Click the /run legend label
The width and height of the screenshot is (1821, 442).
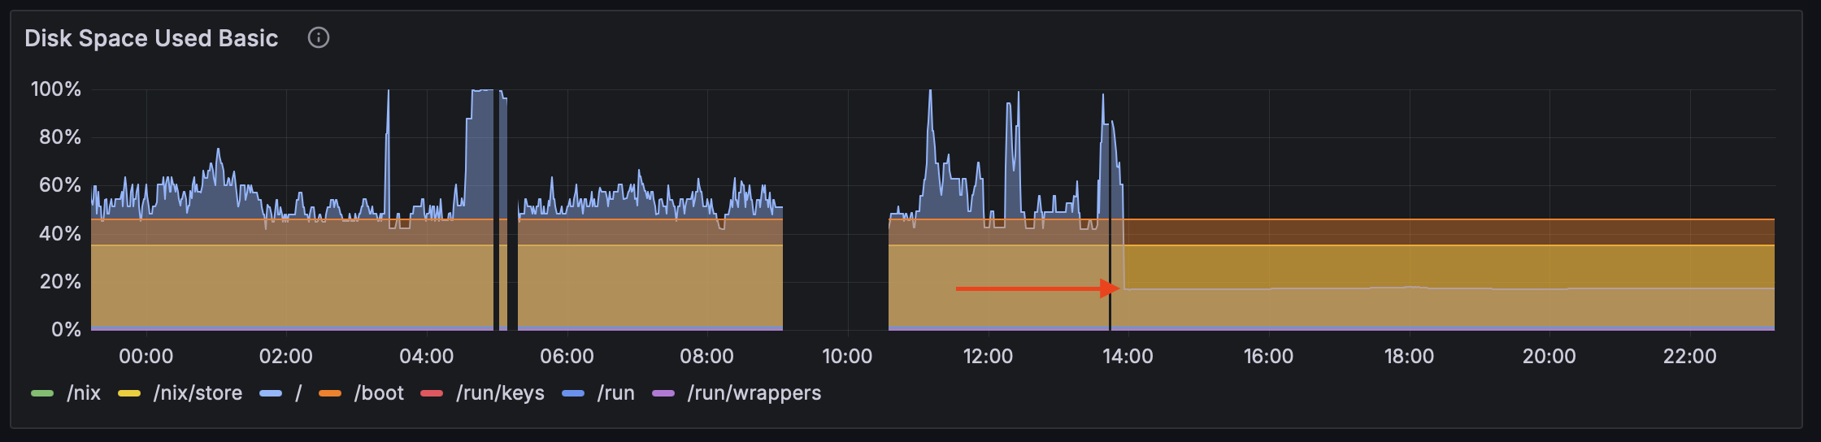coord(615,393)
